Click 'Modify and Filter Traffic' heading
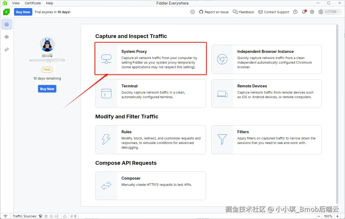The image size is (345, 219). tap(127, 117)
